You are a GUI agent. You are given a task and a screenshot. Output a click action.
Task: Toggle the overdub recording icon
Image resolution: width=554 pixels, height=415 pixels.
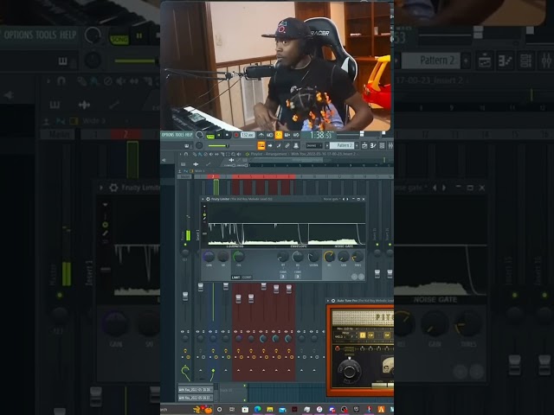click(287, 135)
